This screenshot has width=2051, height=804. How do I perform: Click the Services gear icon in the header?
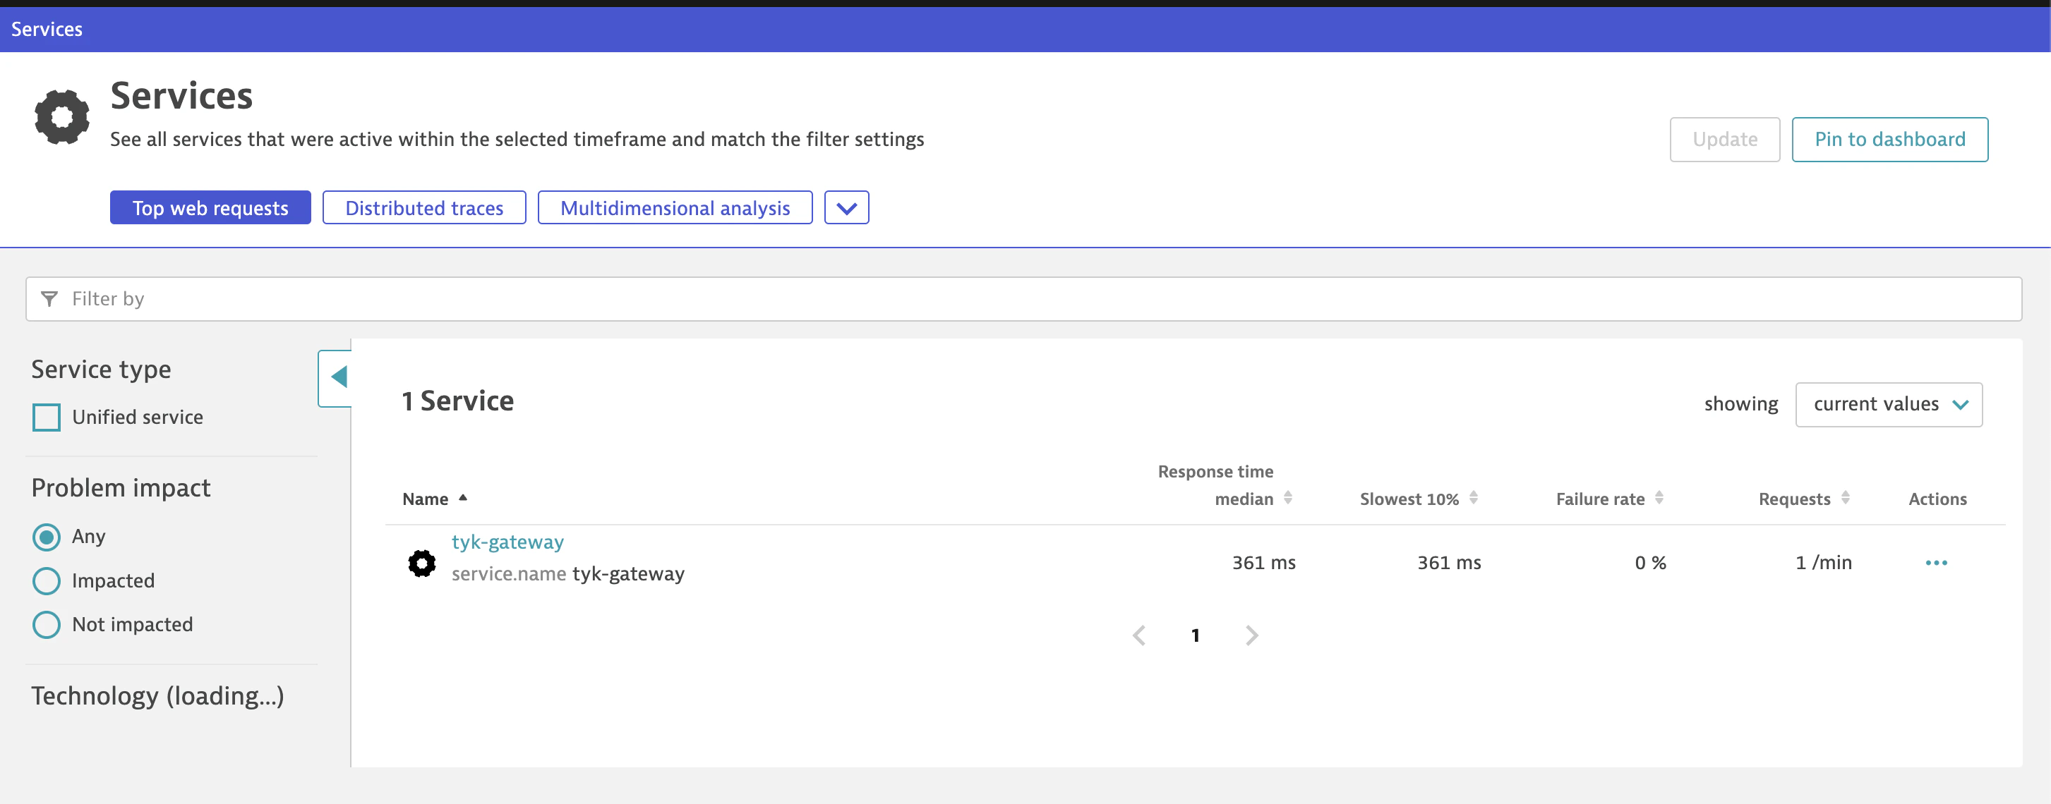point(61,116)
